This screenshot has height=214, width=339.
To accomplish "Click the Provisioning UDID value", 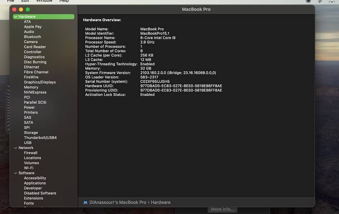I will point(181,90).
